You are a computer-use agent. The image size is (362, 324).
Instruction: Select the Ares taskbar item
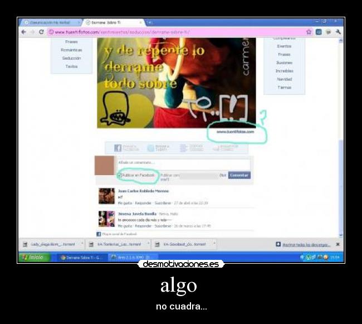click(x=133, y=257)
